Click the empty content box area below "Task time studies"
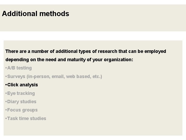Screen dimensions: 186x140 point(93,129)
